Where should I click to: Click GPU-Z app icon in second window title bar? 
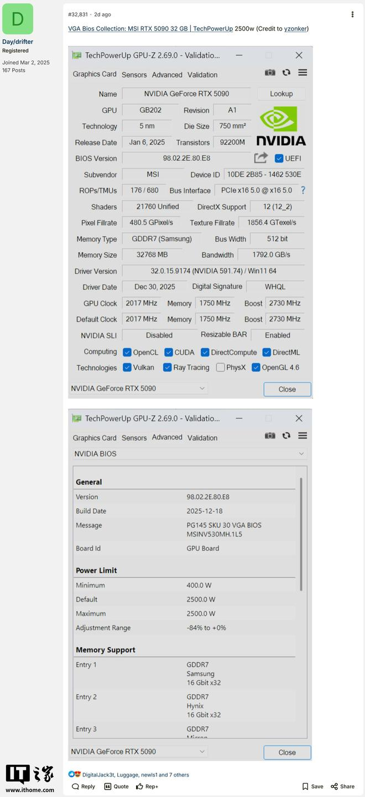(77, 418)
